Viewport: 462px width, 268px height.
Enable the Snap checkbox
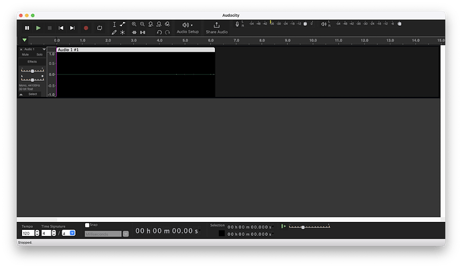87,225
